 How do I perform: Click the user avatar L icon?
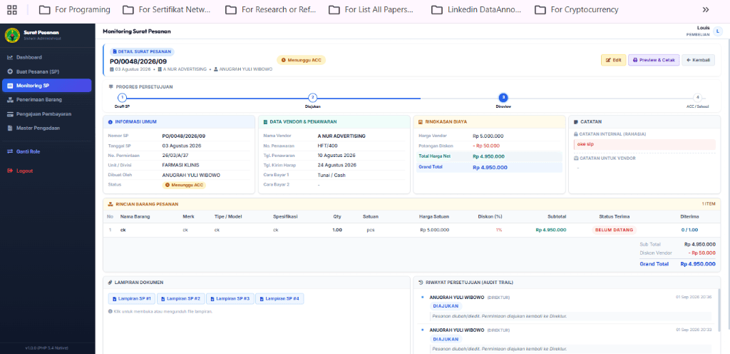(717, 31)
